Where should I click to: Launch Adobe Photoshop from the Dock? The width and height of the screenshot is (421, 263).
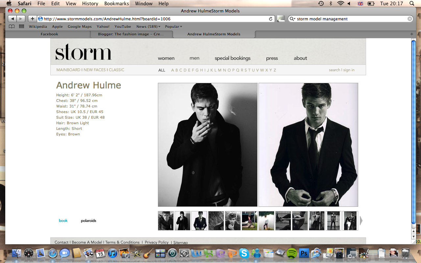304,254
